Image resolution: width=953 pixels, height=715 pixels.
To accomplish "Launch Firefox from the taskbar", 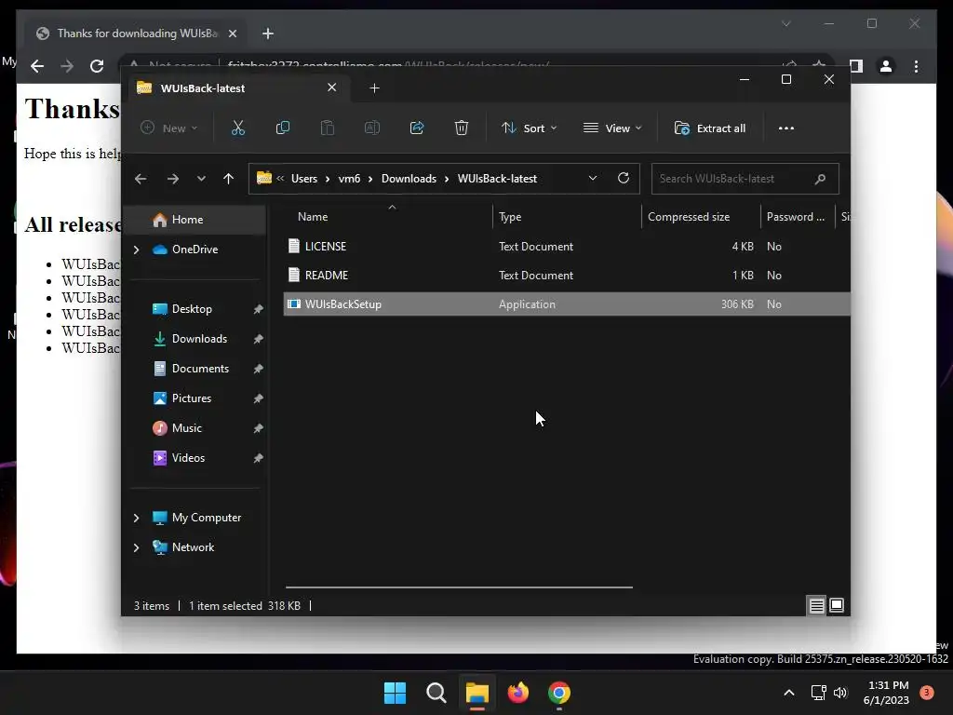I will point(517,693).
